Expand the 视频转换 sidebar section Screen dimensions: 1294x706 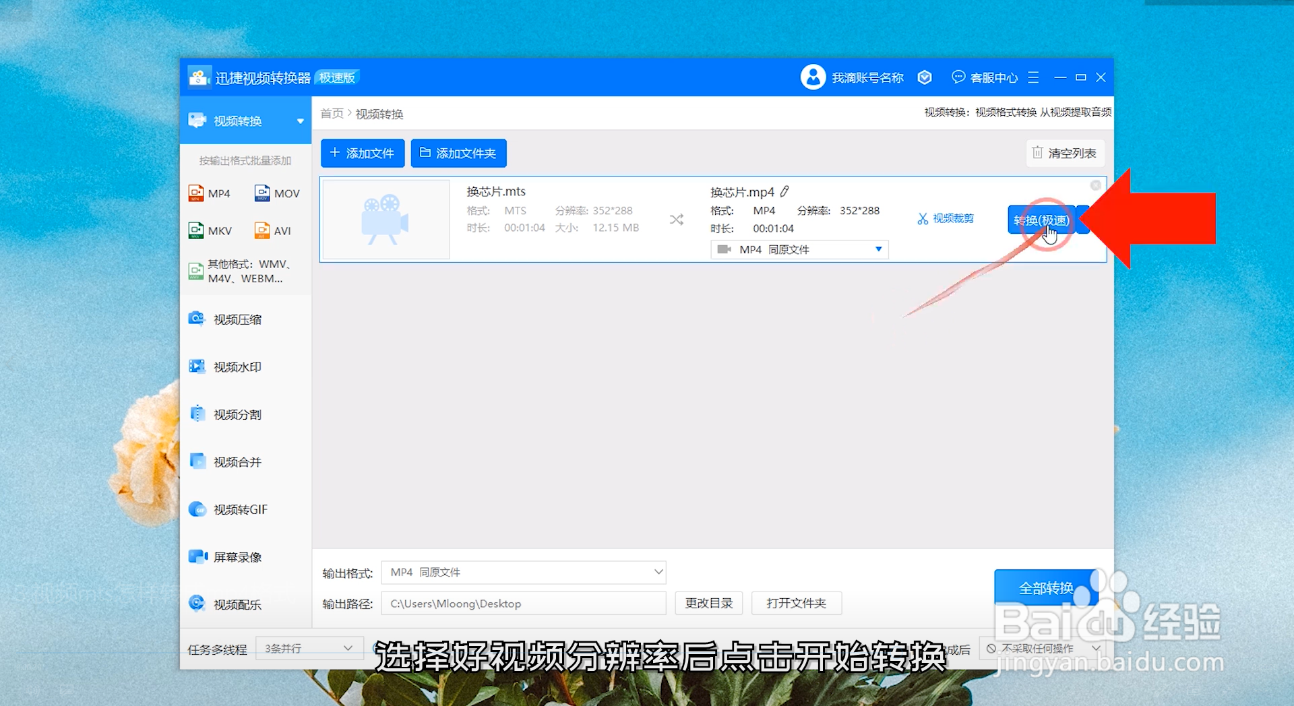(301, 121)
